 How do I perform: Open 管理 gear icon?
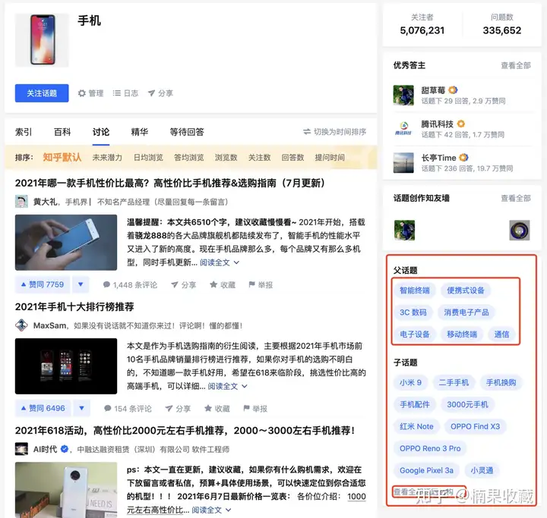tap(82, 93)
